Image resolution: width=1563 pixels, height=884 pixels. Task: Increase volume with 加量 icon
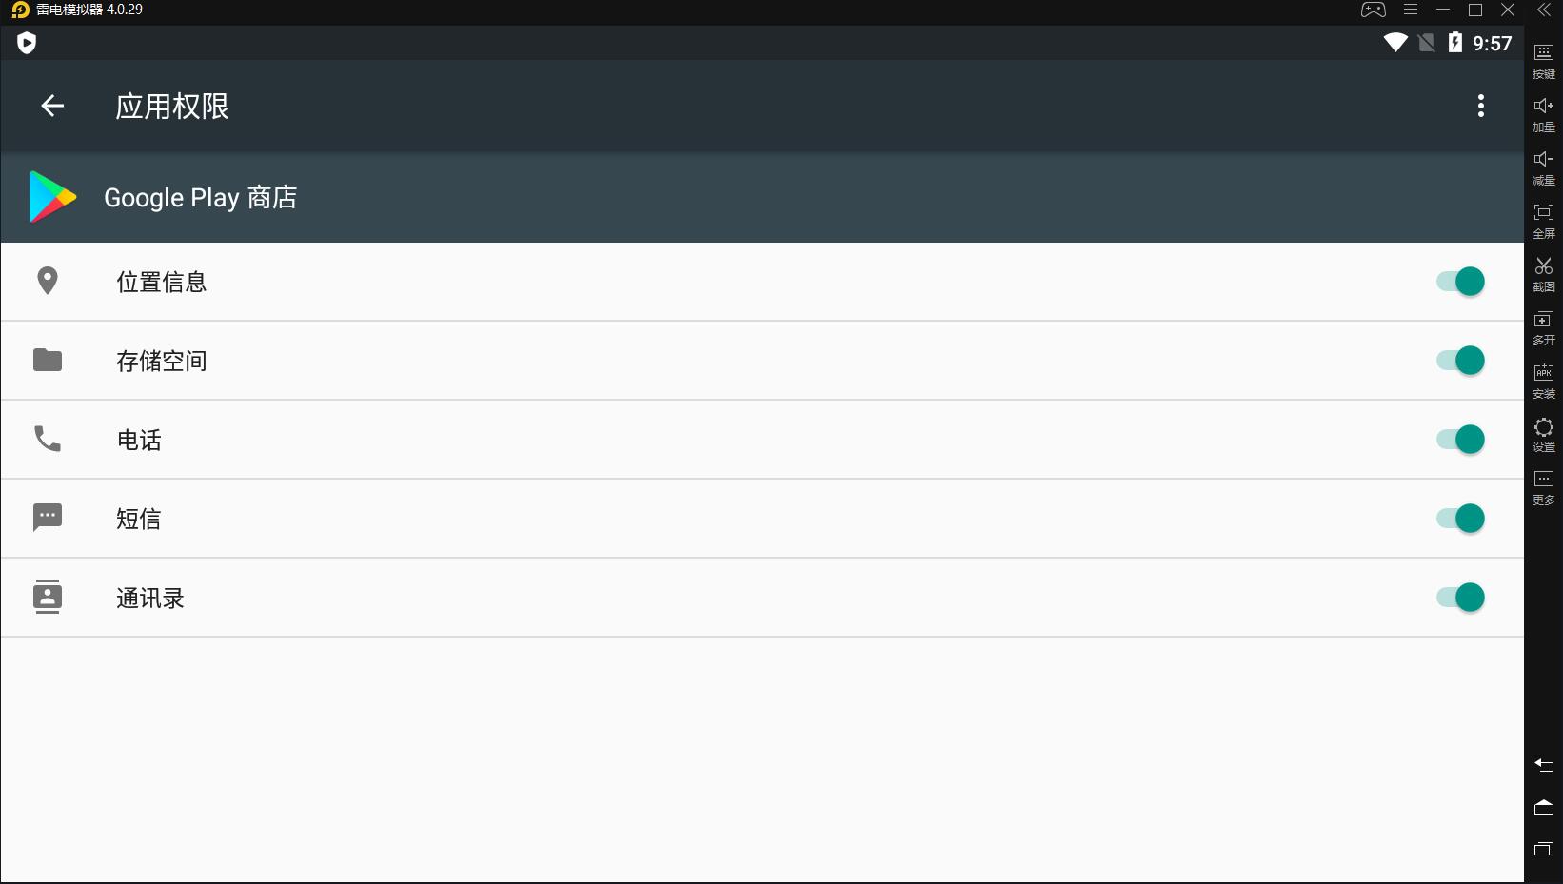click(1544, 112)
